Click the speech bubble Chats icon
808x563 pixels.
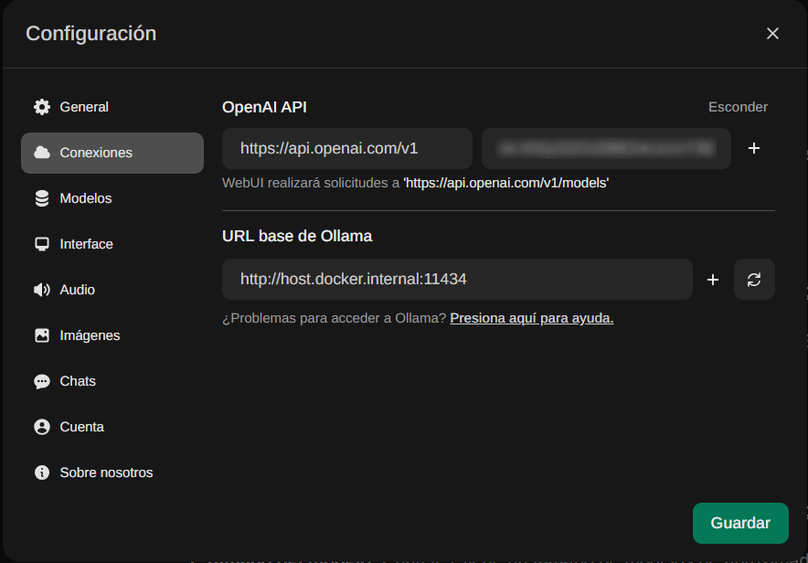(x=42, y=381)
